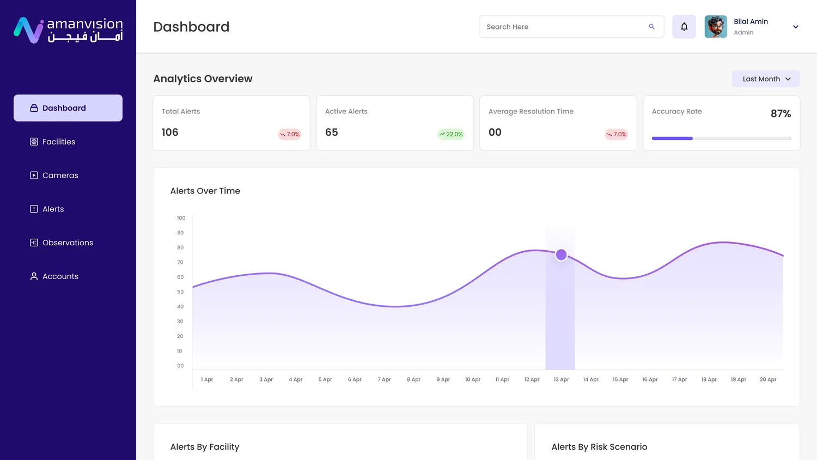Click Bilal Amin's profile avatar
Viewport: 817px width, 460px height.
point(716,27)
